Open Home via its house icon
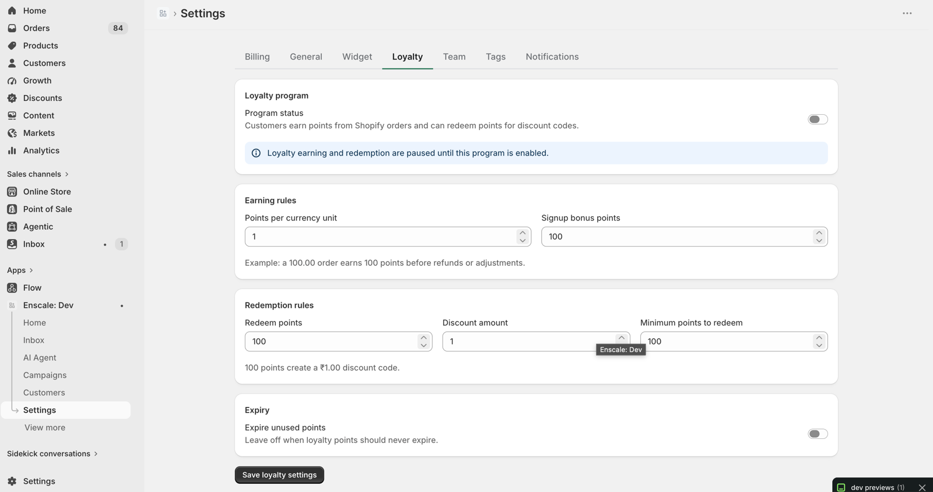This screenshot has height=492, width=933. [12, 10]
